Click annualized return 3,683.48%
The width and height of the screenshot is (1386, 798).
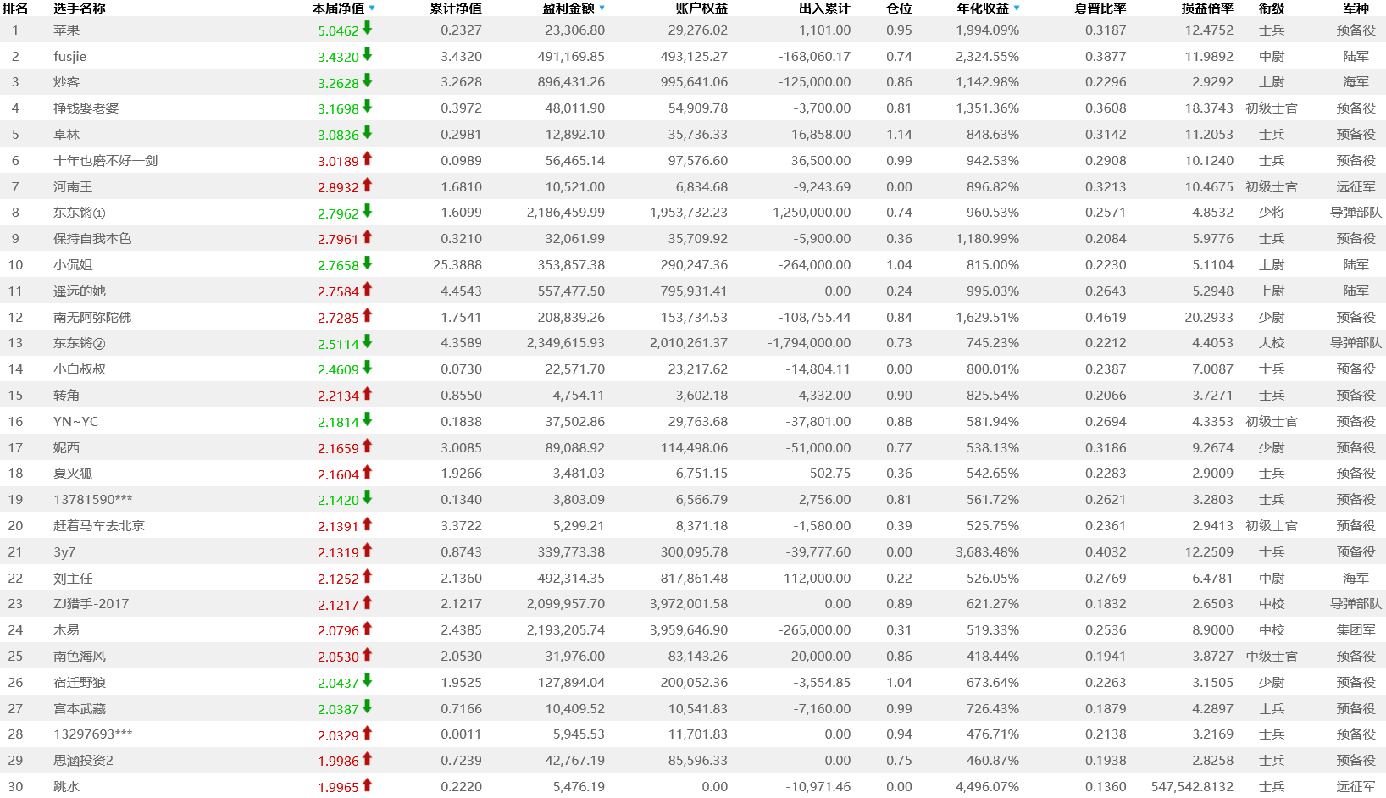988,552
